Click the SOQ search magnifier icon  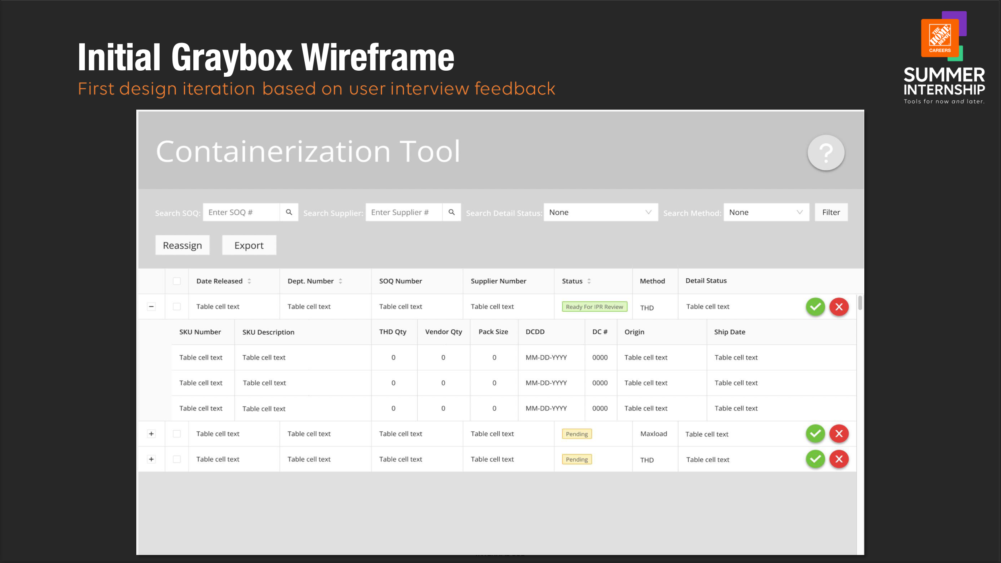289,212
